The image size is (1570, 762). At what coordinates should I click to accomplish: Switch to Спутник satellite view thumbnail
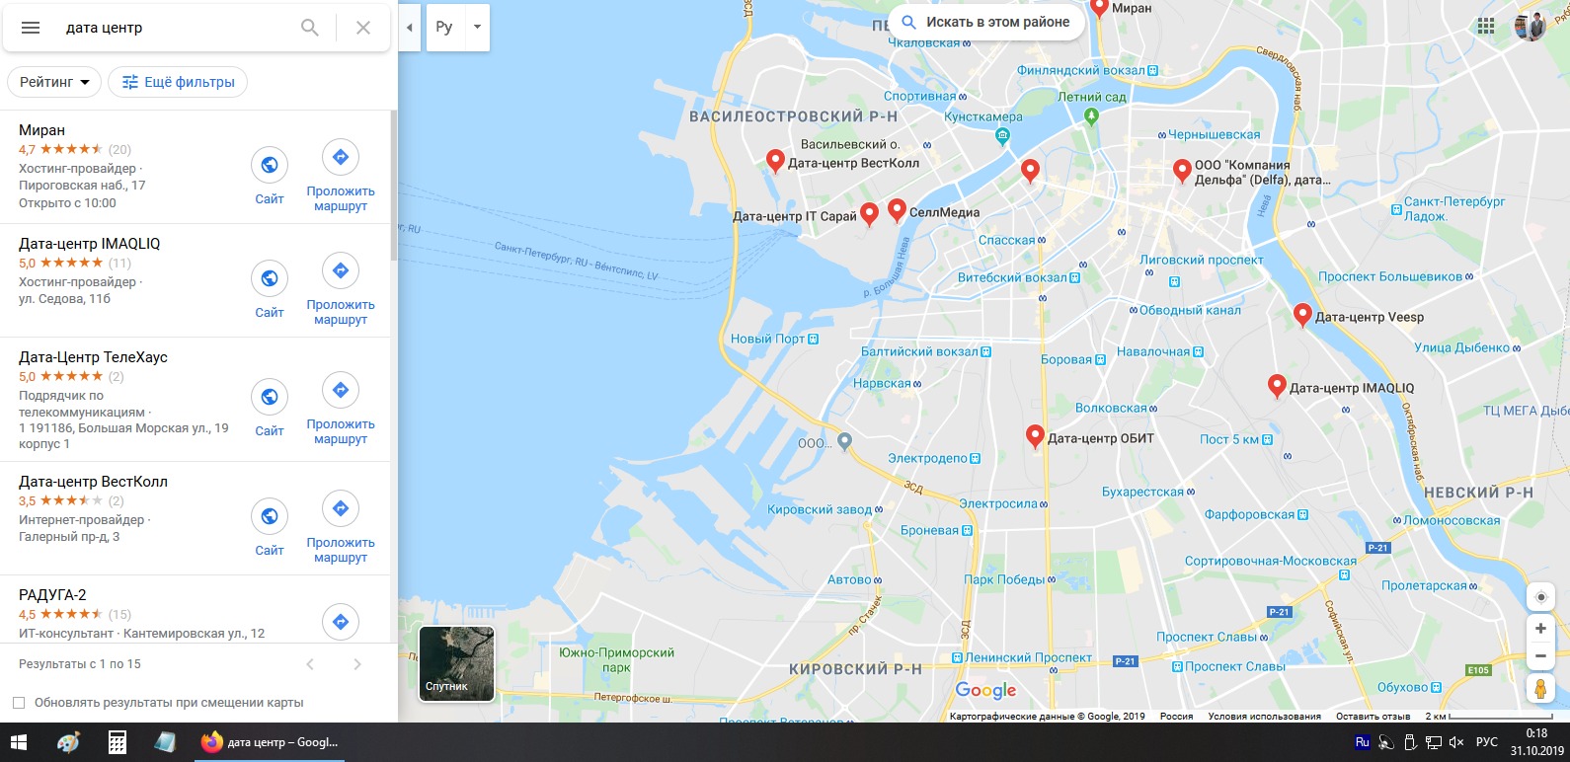[x=456, y=663]
